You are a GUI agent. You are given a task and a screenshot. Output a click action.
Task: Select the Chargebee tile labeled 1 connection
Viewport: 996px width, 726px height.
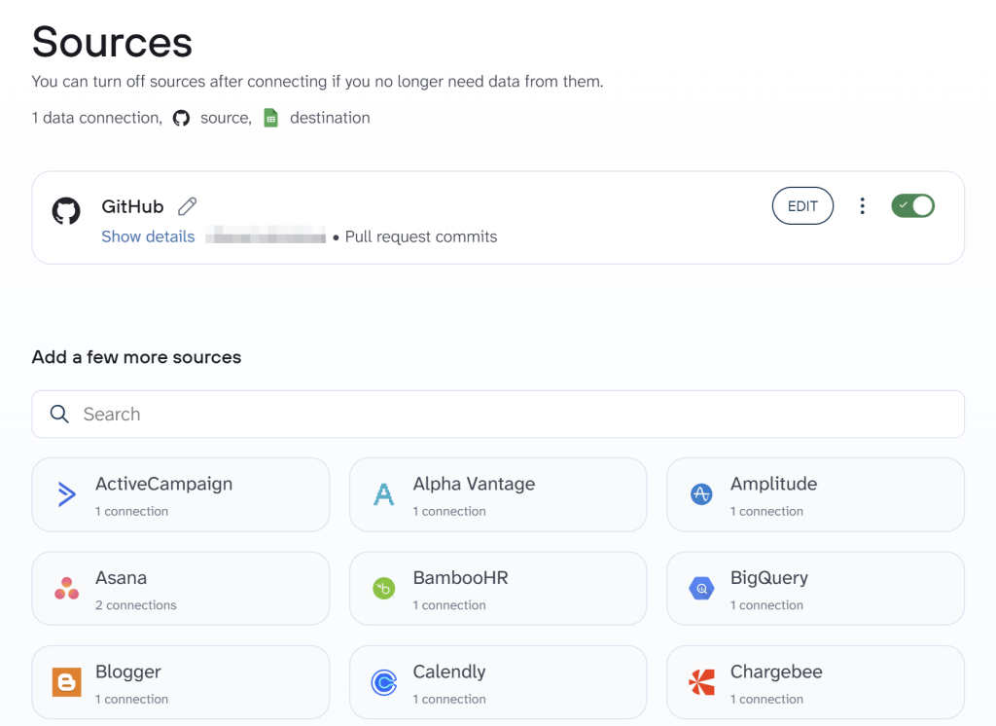(815, 682)
